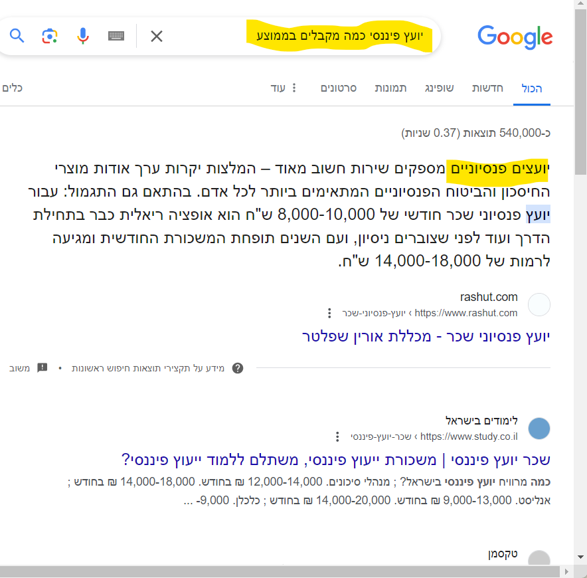Click the horizontal scrollbar thumb
This screenshot has height=578, width=587.
coord(280,571)
